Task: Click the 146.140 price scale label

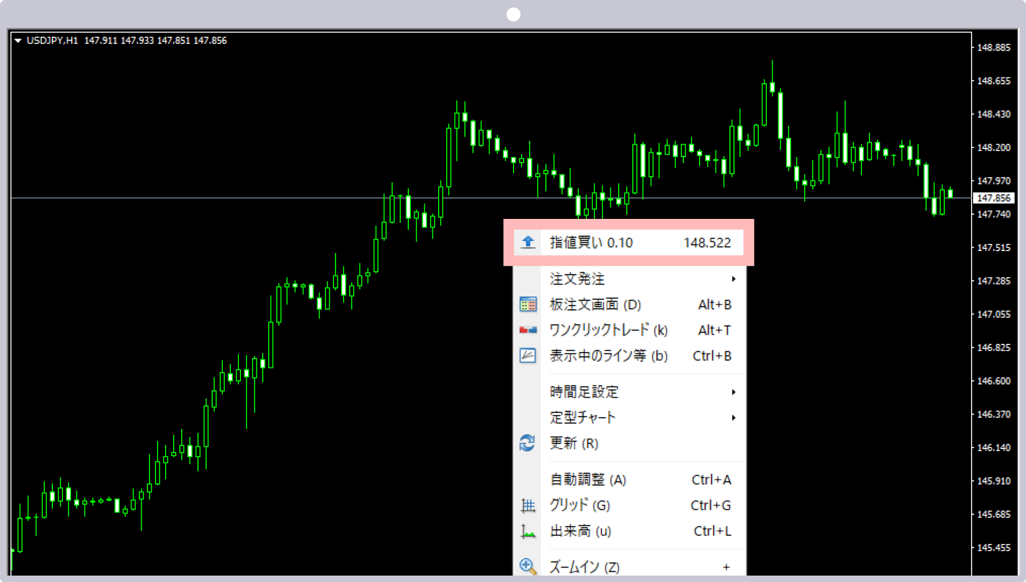Action: click(993, 448)
